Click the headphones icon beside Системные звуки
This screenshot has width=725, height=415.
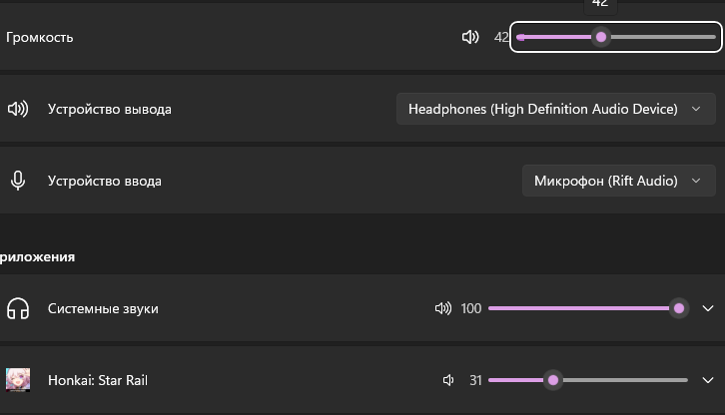coord(17,308)
